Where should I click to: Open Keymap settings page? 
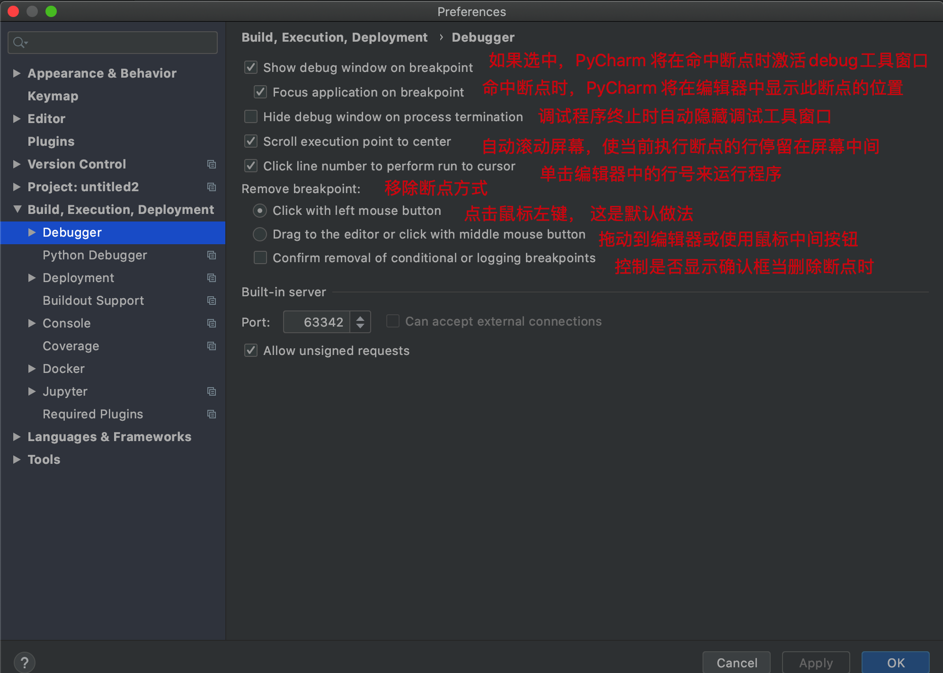click(x=53, y=96)
